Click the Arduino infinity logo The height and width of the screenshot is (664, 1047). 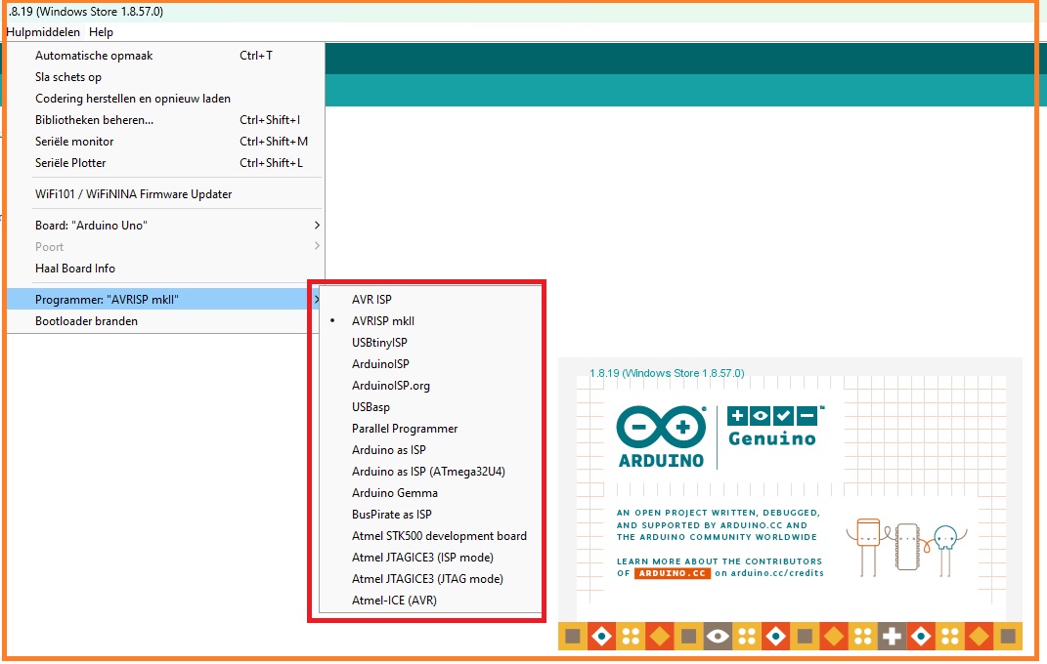click(x=661, y=427)
